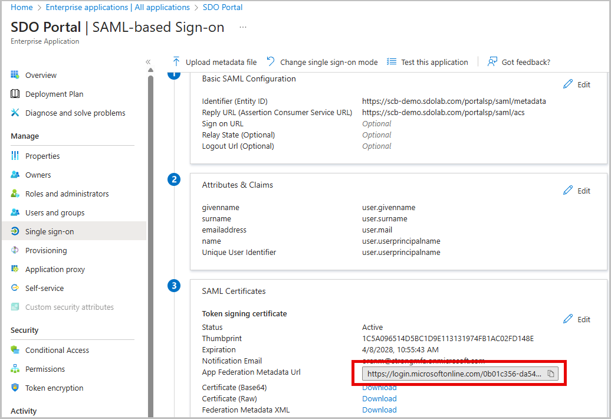Click Test this application label

tap(435, 62)
